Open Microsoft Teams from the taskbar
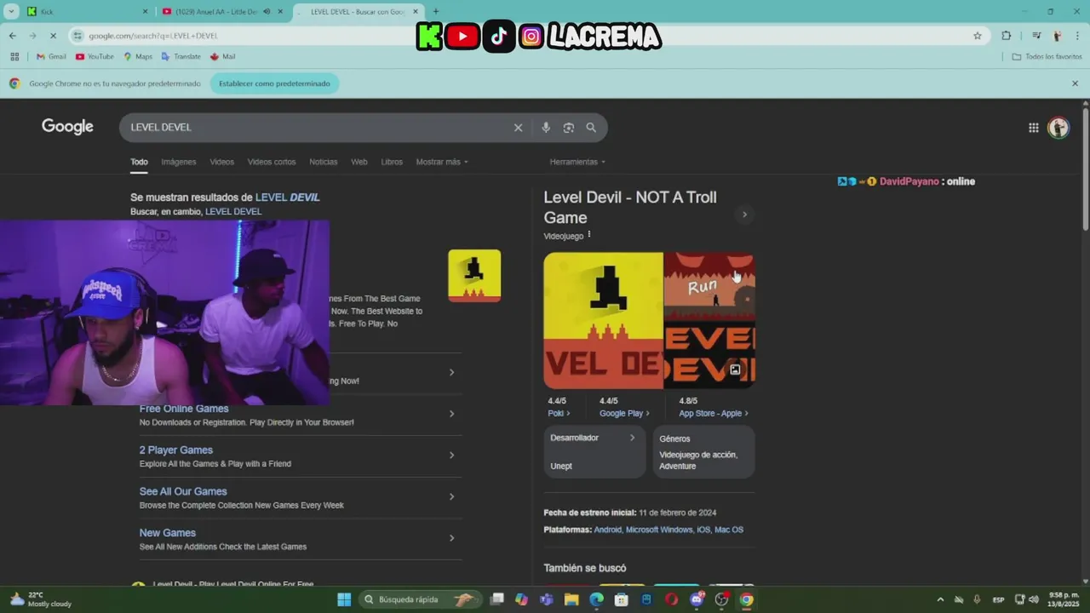Screen dimensions: 1090x613 (x=547, y=599)
